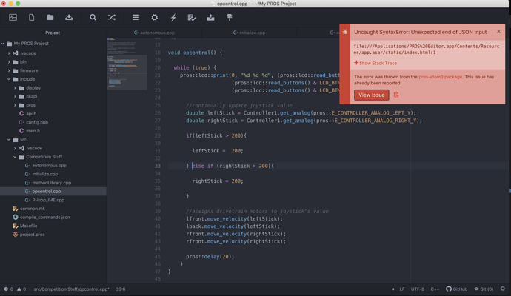Open compile_commands.json in the file tree
The width and height of the screenshot is (511, 296).
pos(44,218)
